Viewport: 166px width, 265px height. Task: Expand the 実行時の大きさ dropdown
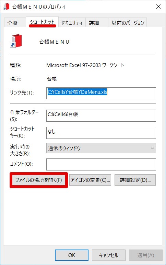[x=101, y=148]
